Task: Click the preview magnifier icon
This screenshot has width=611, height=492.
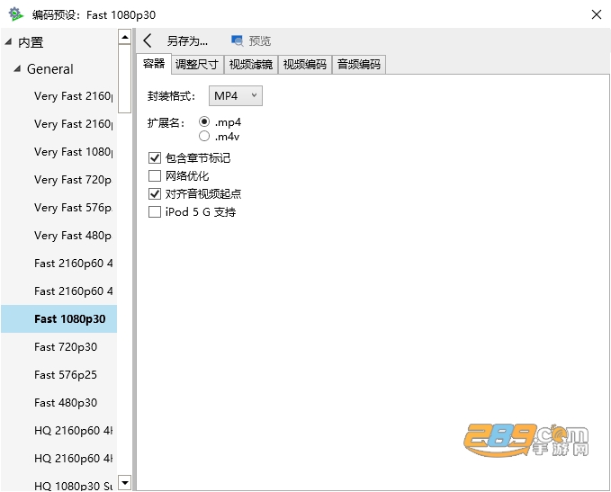Action: coord(237,40)
